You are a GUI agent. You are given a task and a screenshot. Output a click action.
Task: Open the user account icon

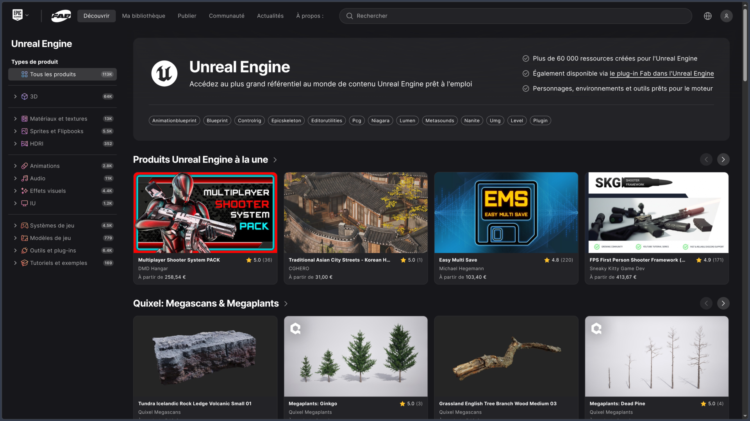pyautogui.click(x=726, y=16)
